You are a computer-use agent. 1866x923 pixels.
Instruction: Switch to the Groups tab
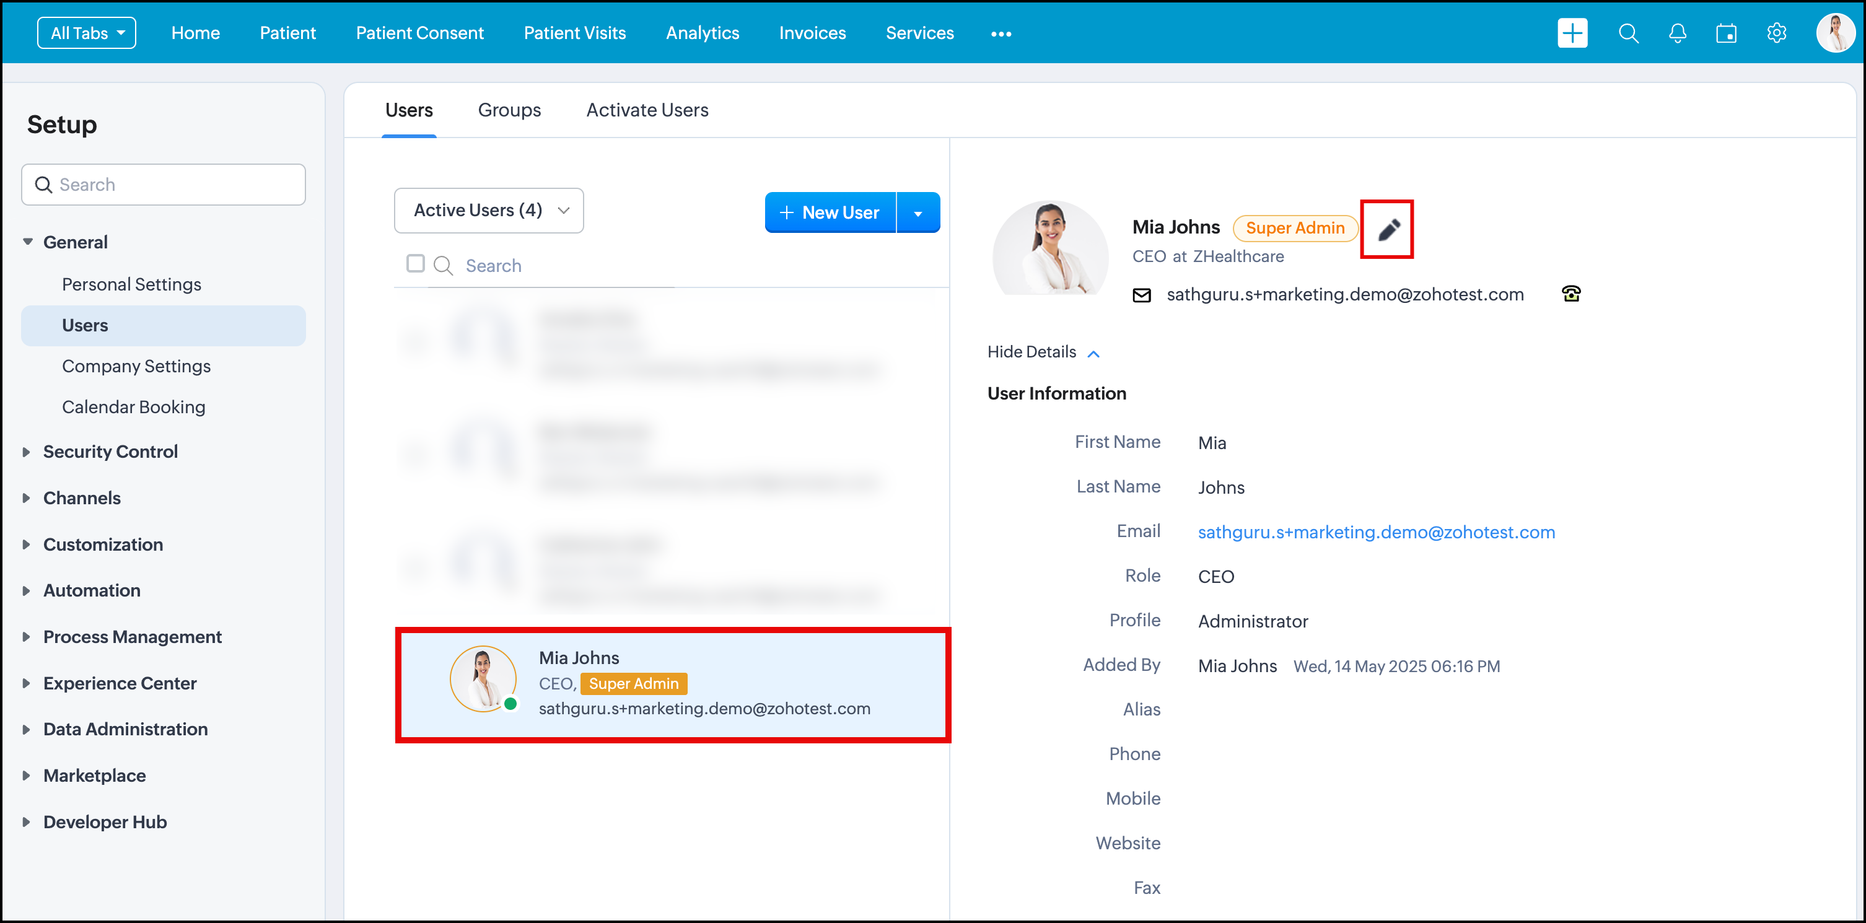coord(509,110)
